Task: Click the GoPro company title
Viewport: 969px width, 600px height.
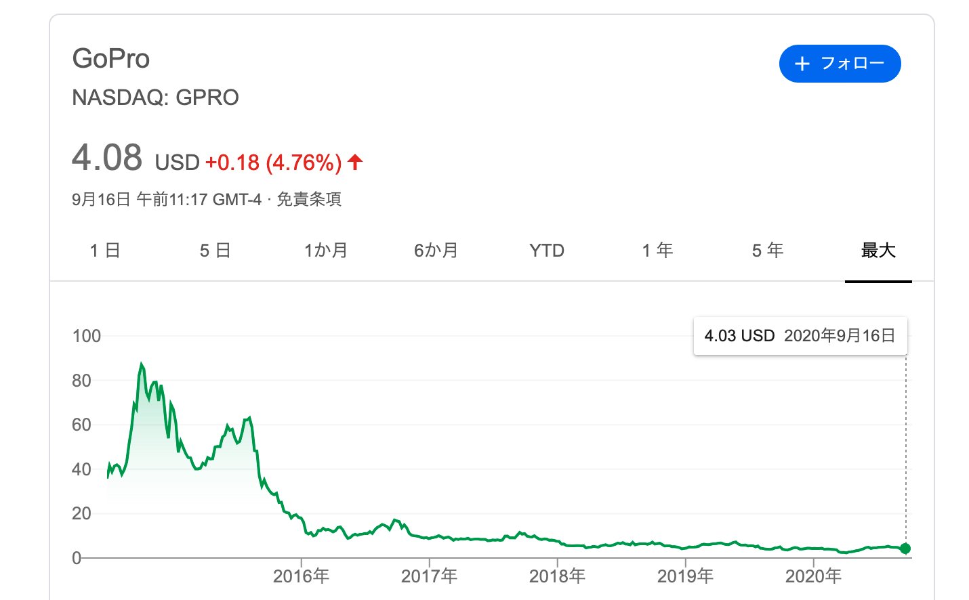Action: click(111, 59)
